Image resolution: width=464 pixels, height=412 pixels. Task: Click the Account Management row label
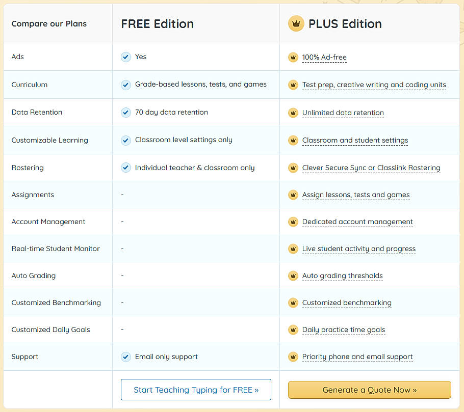pyautogui.click(x=48, y=222)
